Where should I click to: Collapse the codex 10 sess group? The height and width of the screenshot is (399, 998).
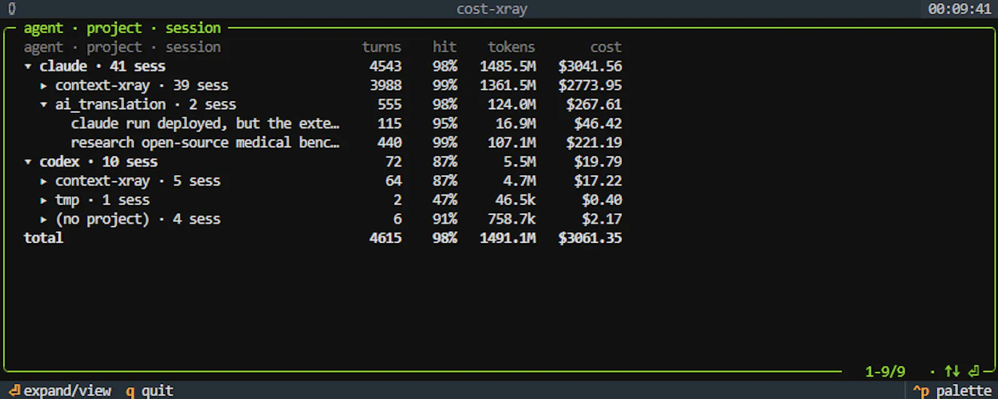(x=28, y=162)
